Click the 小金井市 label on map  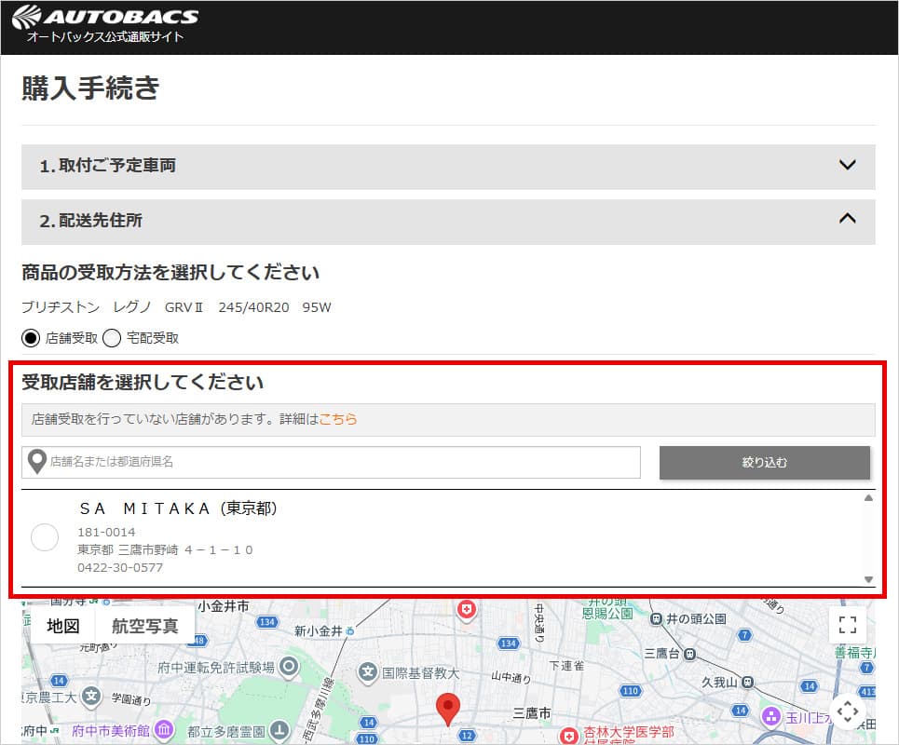(x=224, y=605)
